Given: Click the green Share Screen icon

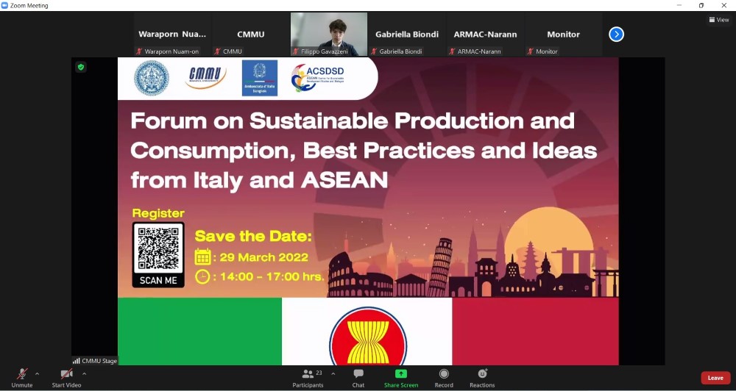Looking at the screenshot, I should [x=401, y=374].
